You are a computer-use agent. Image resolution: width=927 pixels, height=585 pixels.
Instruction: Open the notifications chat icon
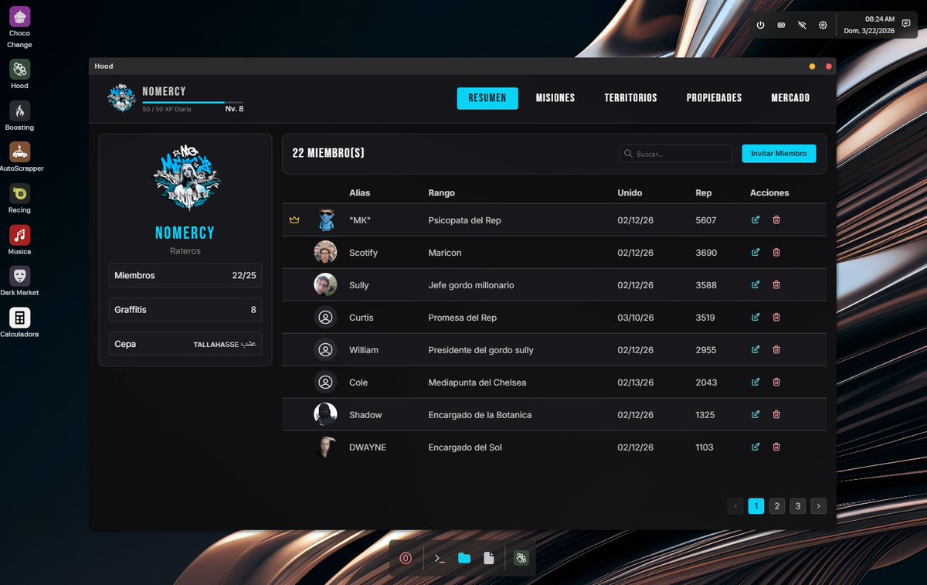click(906, 24)
